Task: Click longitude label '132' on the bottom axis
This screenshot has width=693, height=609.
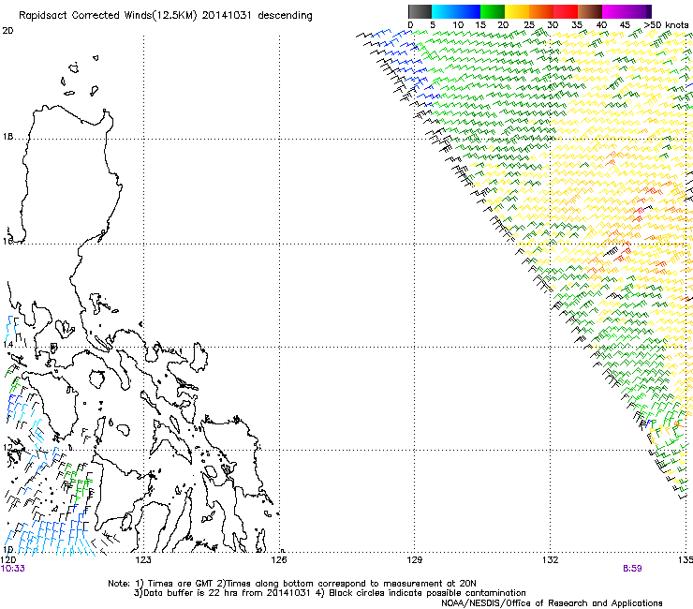Action: [550, 560]
